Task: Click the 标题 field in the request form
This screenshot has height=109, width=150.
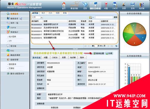Action: point(78,94)
